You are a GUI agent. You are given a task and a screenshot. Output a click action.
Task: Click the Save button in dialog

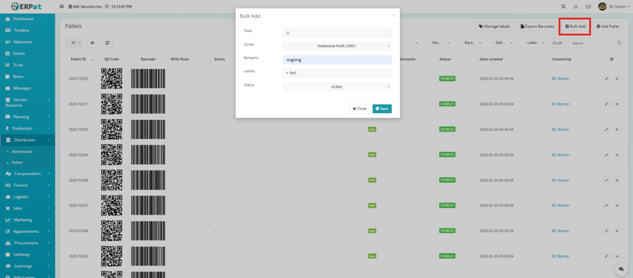381,109
